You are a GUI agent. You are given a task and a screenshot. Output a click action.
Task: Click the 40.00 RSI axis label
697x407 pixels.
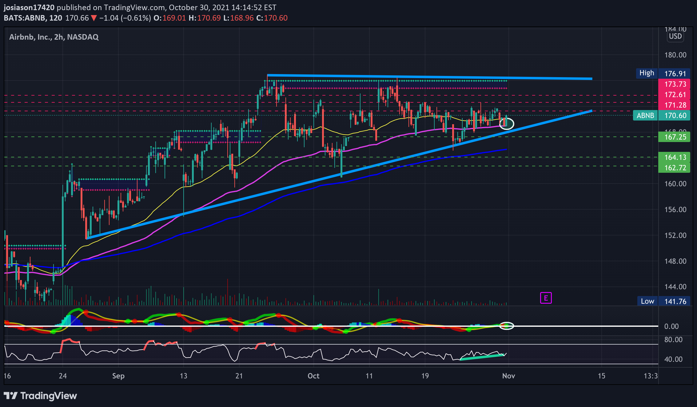coord(673,359)
